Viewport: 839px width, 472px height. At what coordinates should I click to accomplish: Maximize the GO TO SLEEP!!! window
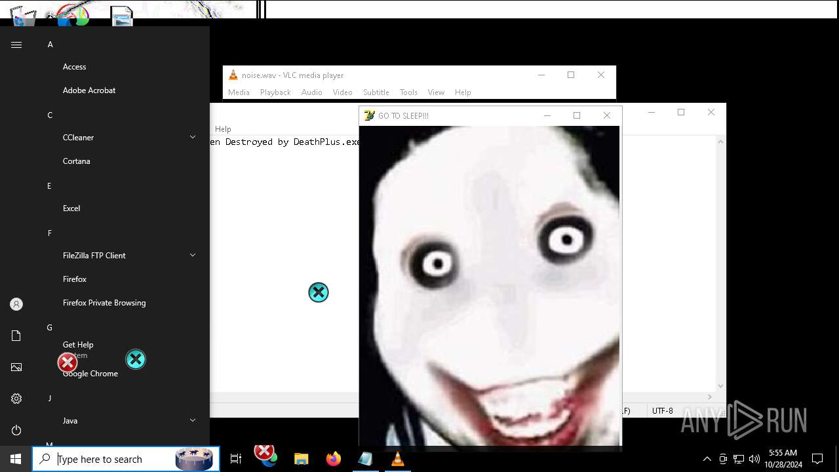(x=577, y=115)
